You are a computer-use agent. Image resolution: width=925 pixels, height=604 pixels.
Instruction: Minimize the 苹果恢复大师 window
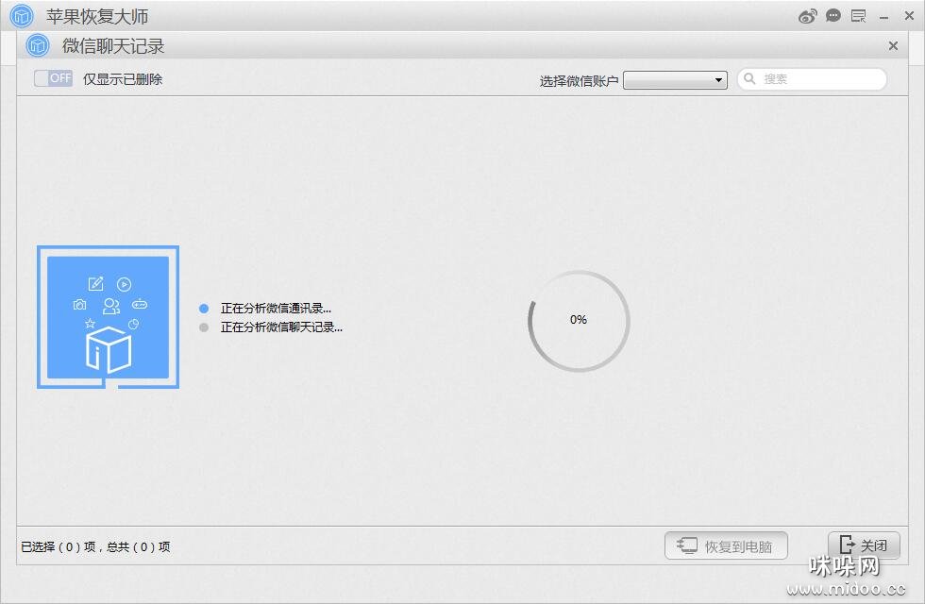point(883,18)
